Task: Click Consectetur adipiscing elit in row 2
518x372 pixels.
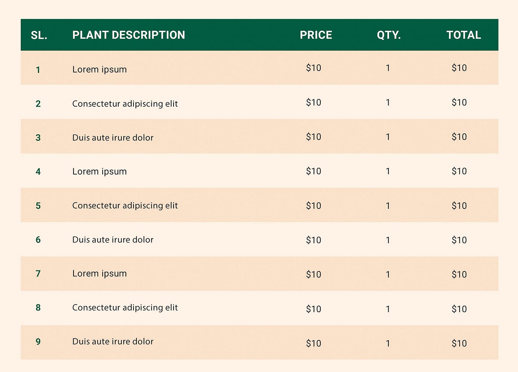Action: click(125, 104)
